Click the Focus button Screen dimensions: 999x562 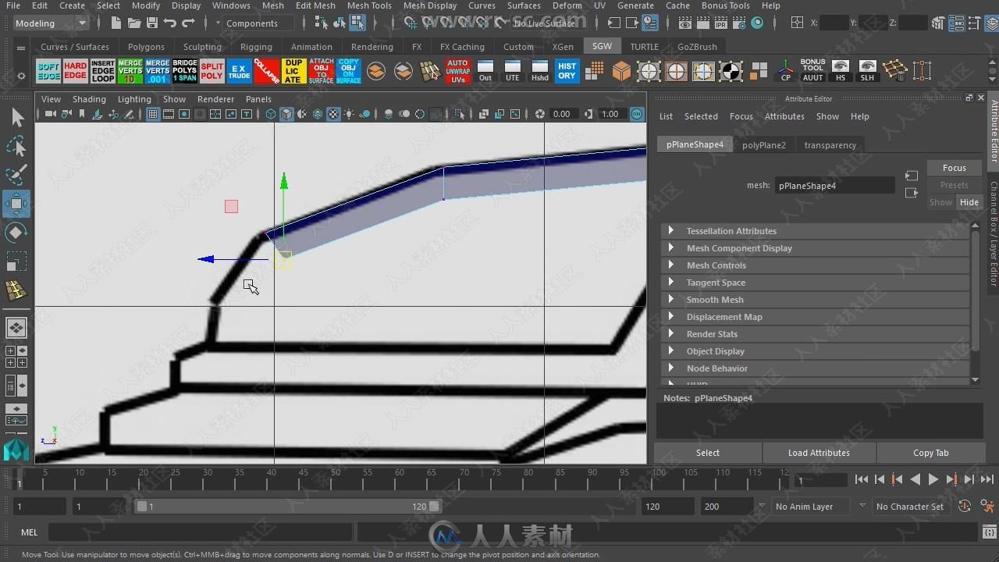click(954, 168)
